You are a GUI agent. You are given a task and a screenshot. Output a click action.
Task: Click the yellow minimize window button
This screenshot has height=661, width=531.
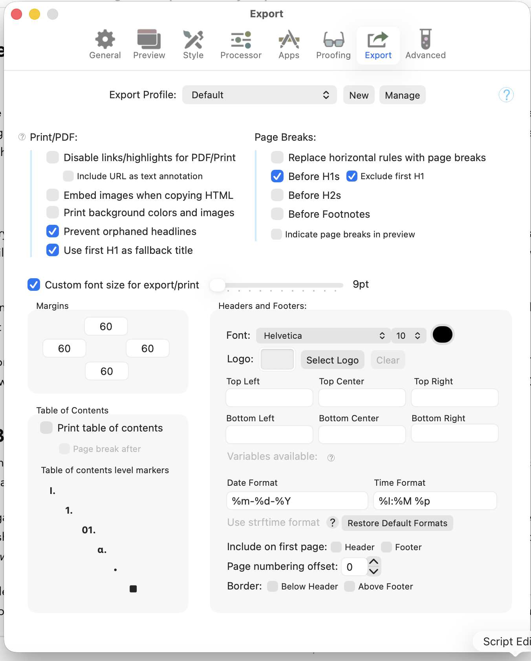pos(35,14)
